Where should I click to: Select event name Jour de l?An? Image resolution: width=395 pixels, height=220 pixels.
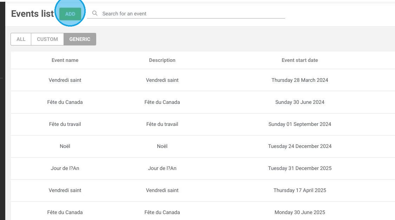pyautogui.click(x=65, y=168)
